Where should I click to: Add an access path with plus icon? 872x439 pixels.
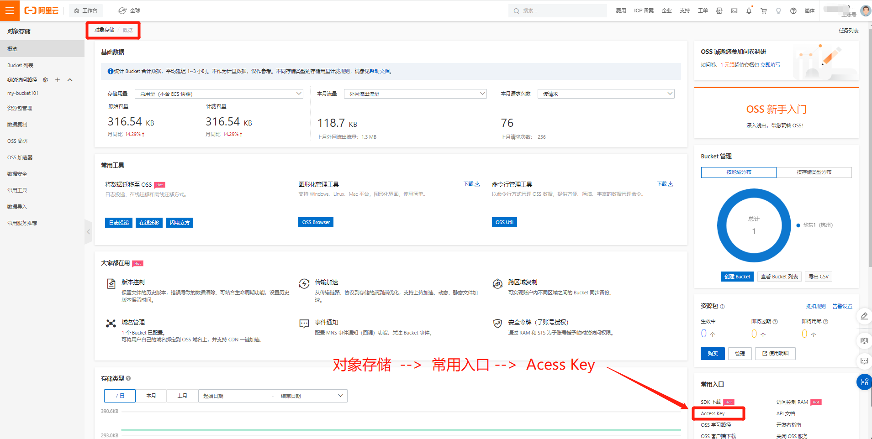[58, 80]
